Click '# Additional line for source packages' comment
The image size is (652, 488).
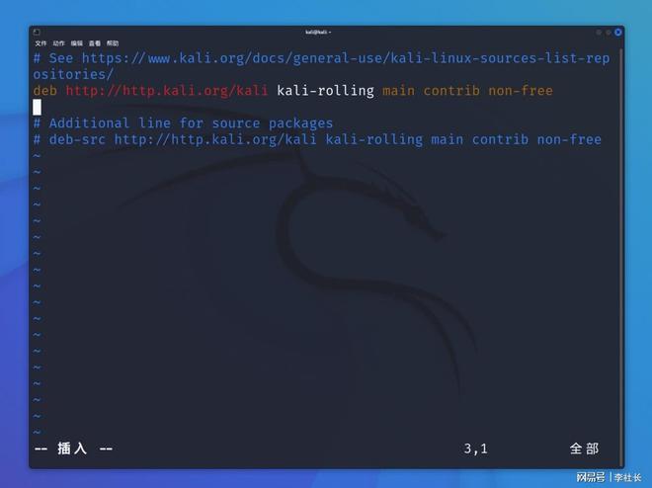183,123
